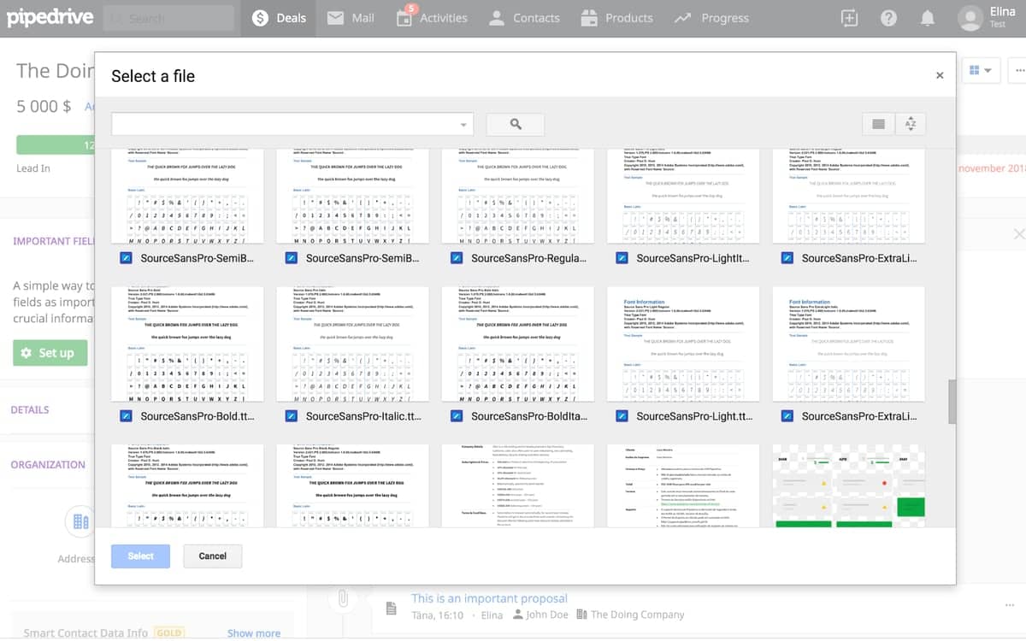Expand the grid view dropdown behind the dialog
1026x641 pixels.
[981, 70]
